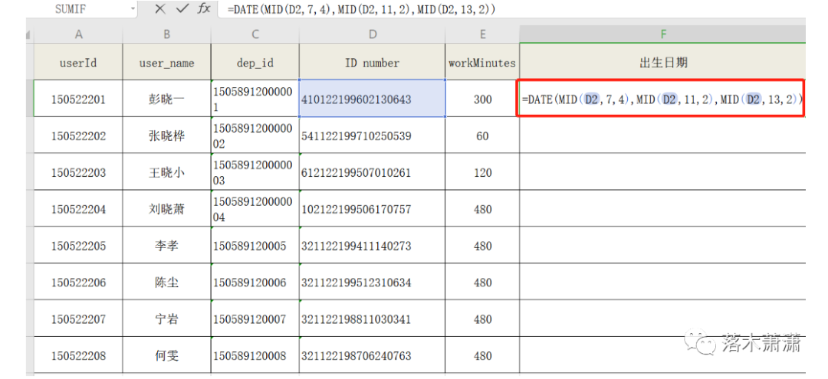This screenshot has width=828, height=379.
Task: Select column A header
Action: pos(79,34)
